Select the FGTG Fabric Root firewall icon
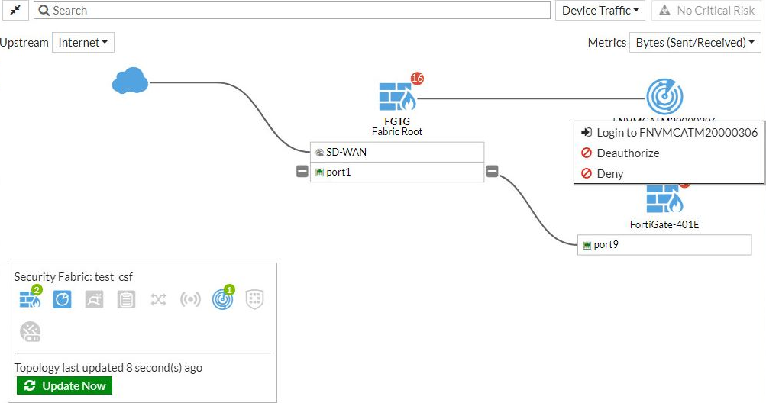The image size is (766, 403). click(397, 97)
